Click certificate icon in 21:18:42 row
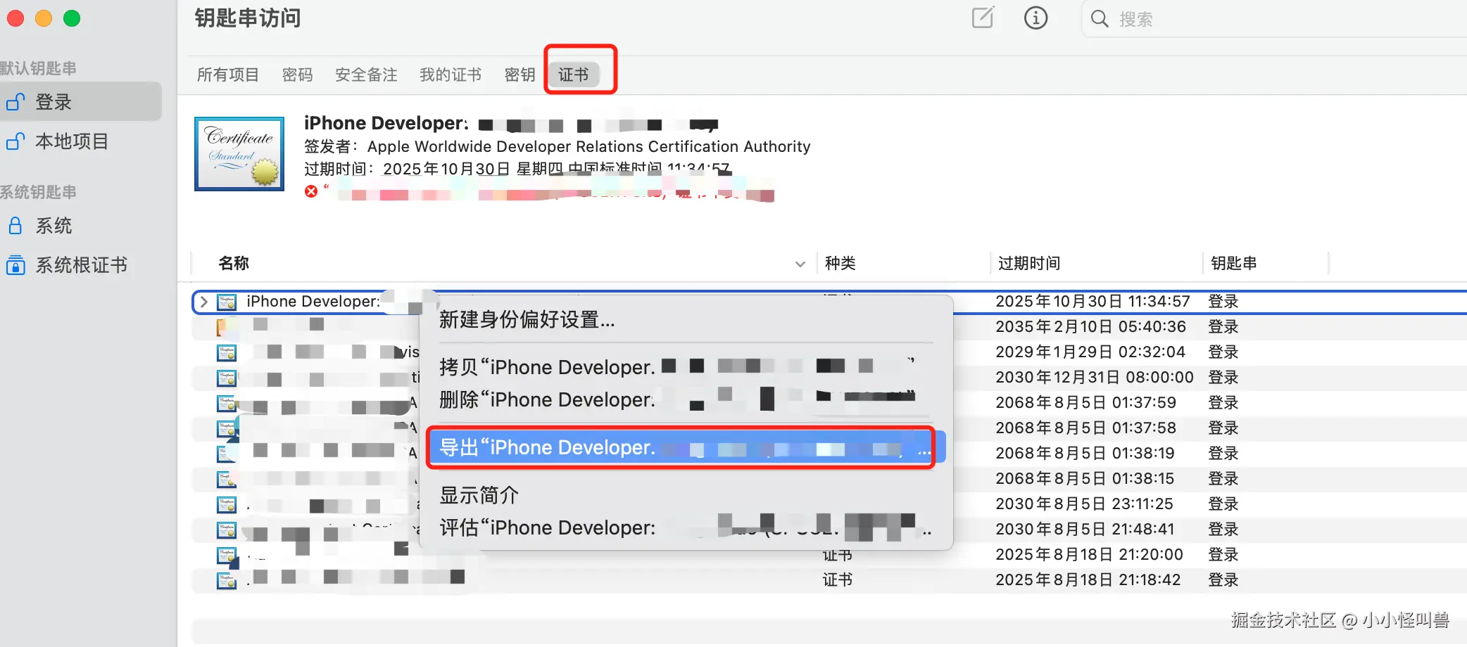Viewport: 1467px width, 647px height. tap(227, 581)
